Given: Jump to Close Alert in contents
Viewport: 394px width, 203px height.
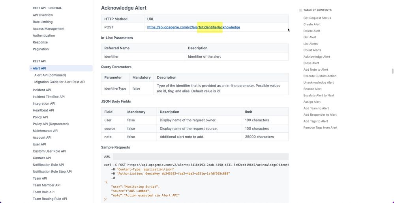Looking at the screenshot, I should (x=311, y=63).
